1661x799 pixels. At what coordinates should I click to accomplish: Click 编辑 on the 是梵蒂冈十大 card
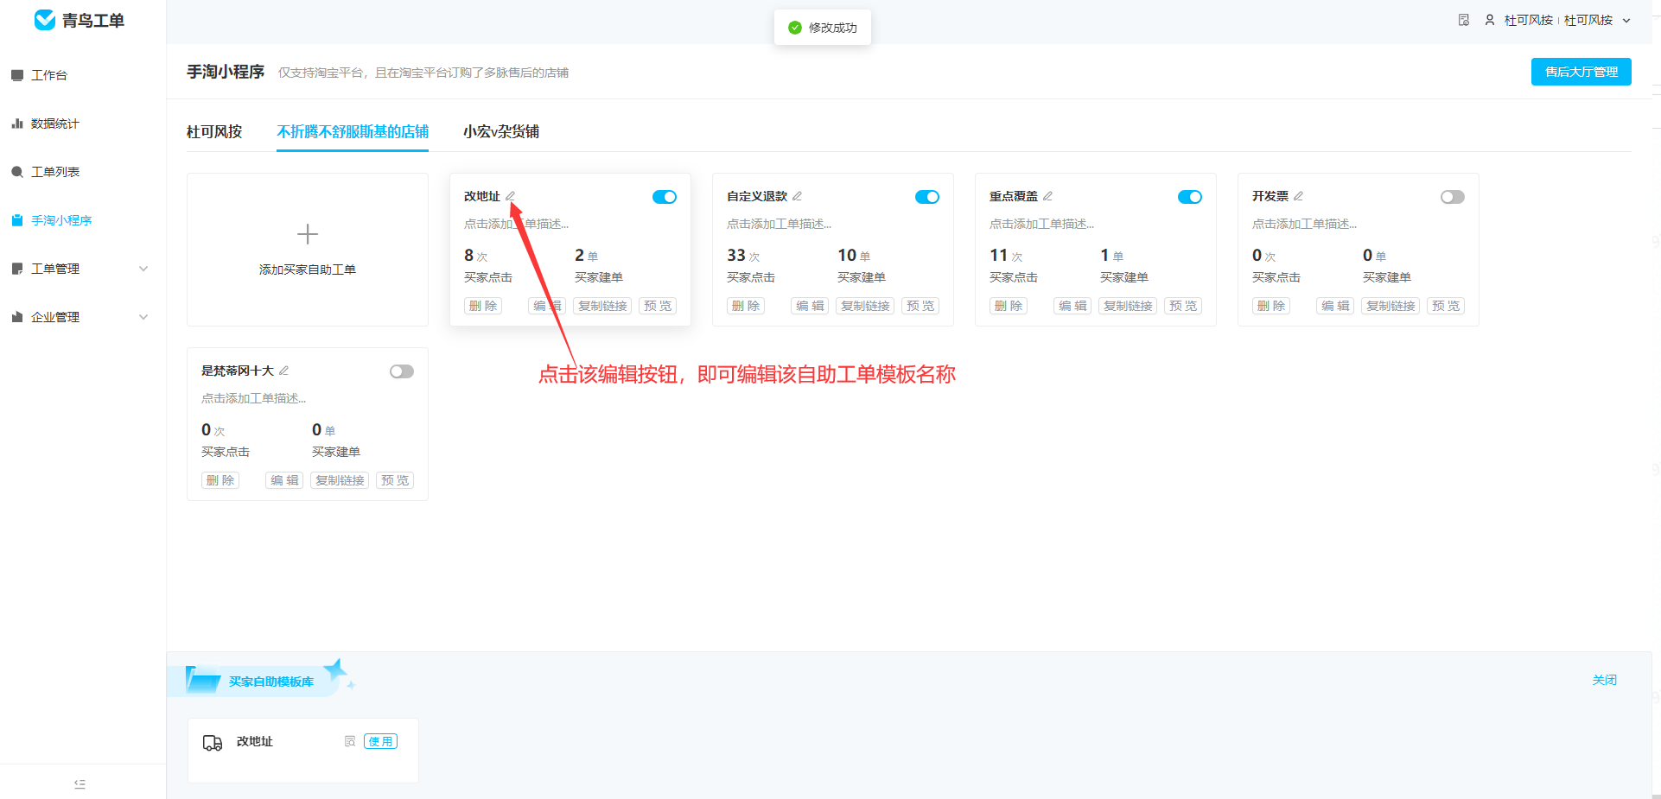284,480
